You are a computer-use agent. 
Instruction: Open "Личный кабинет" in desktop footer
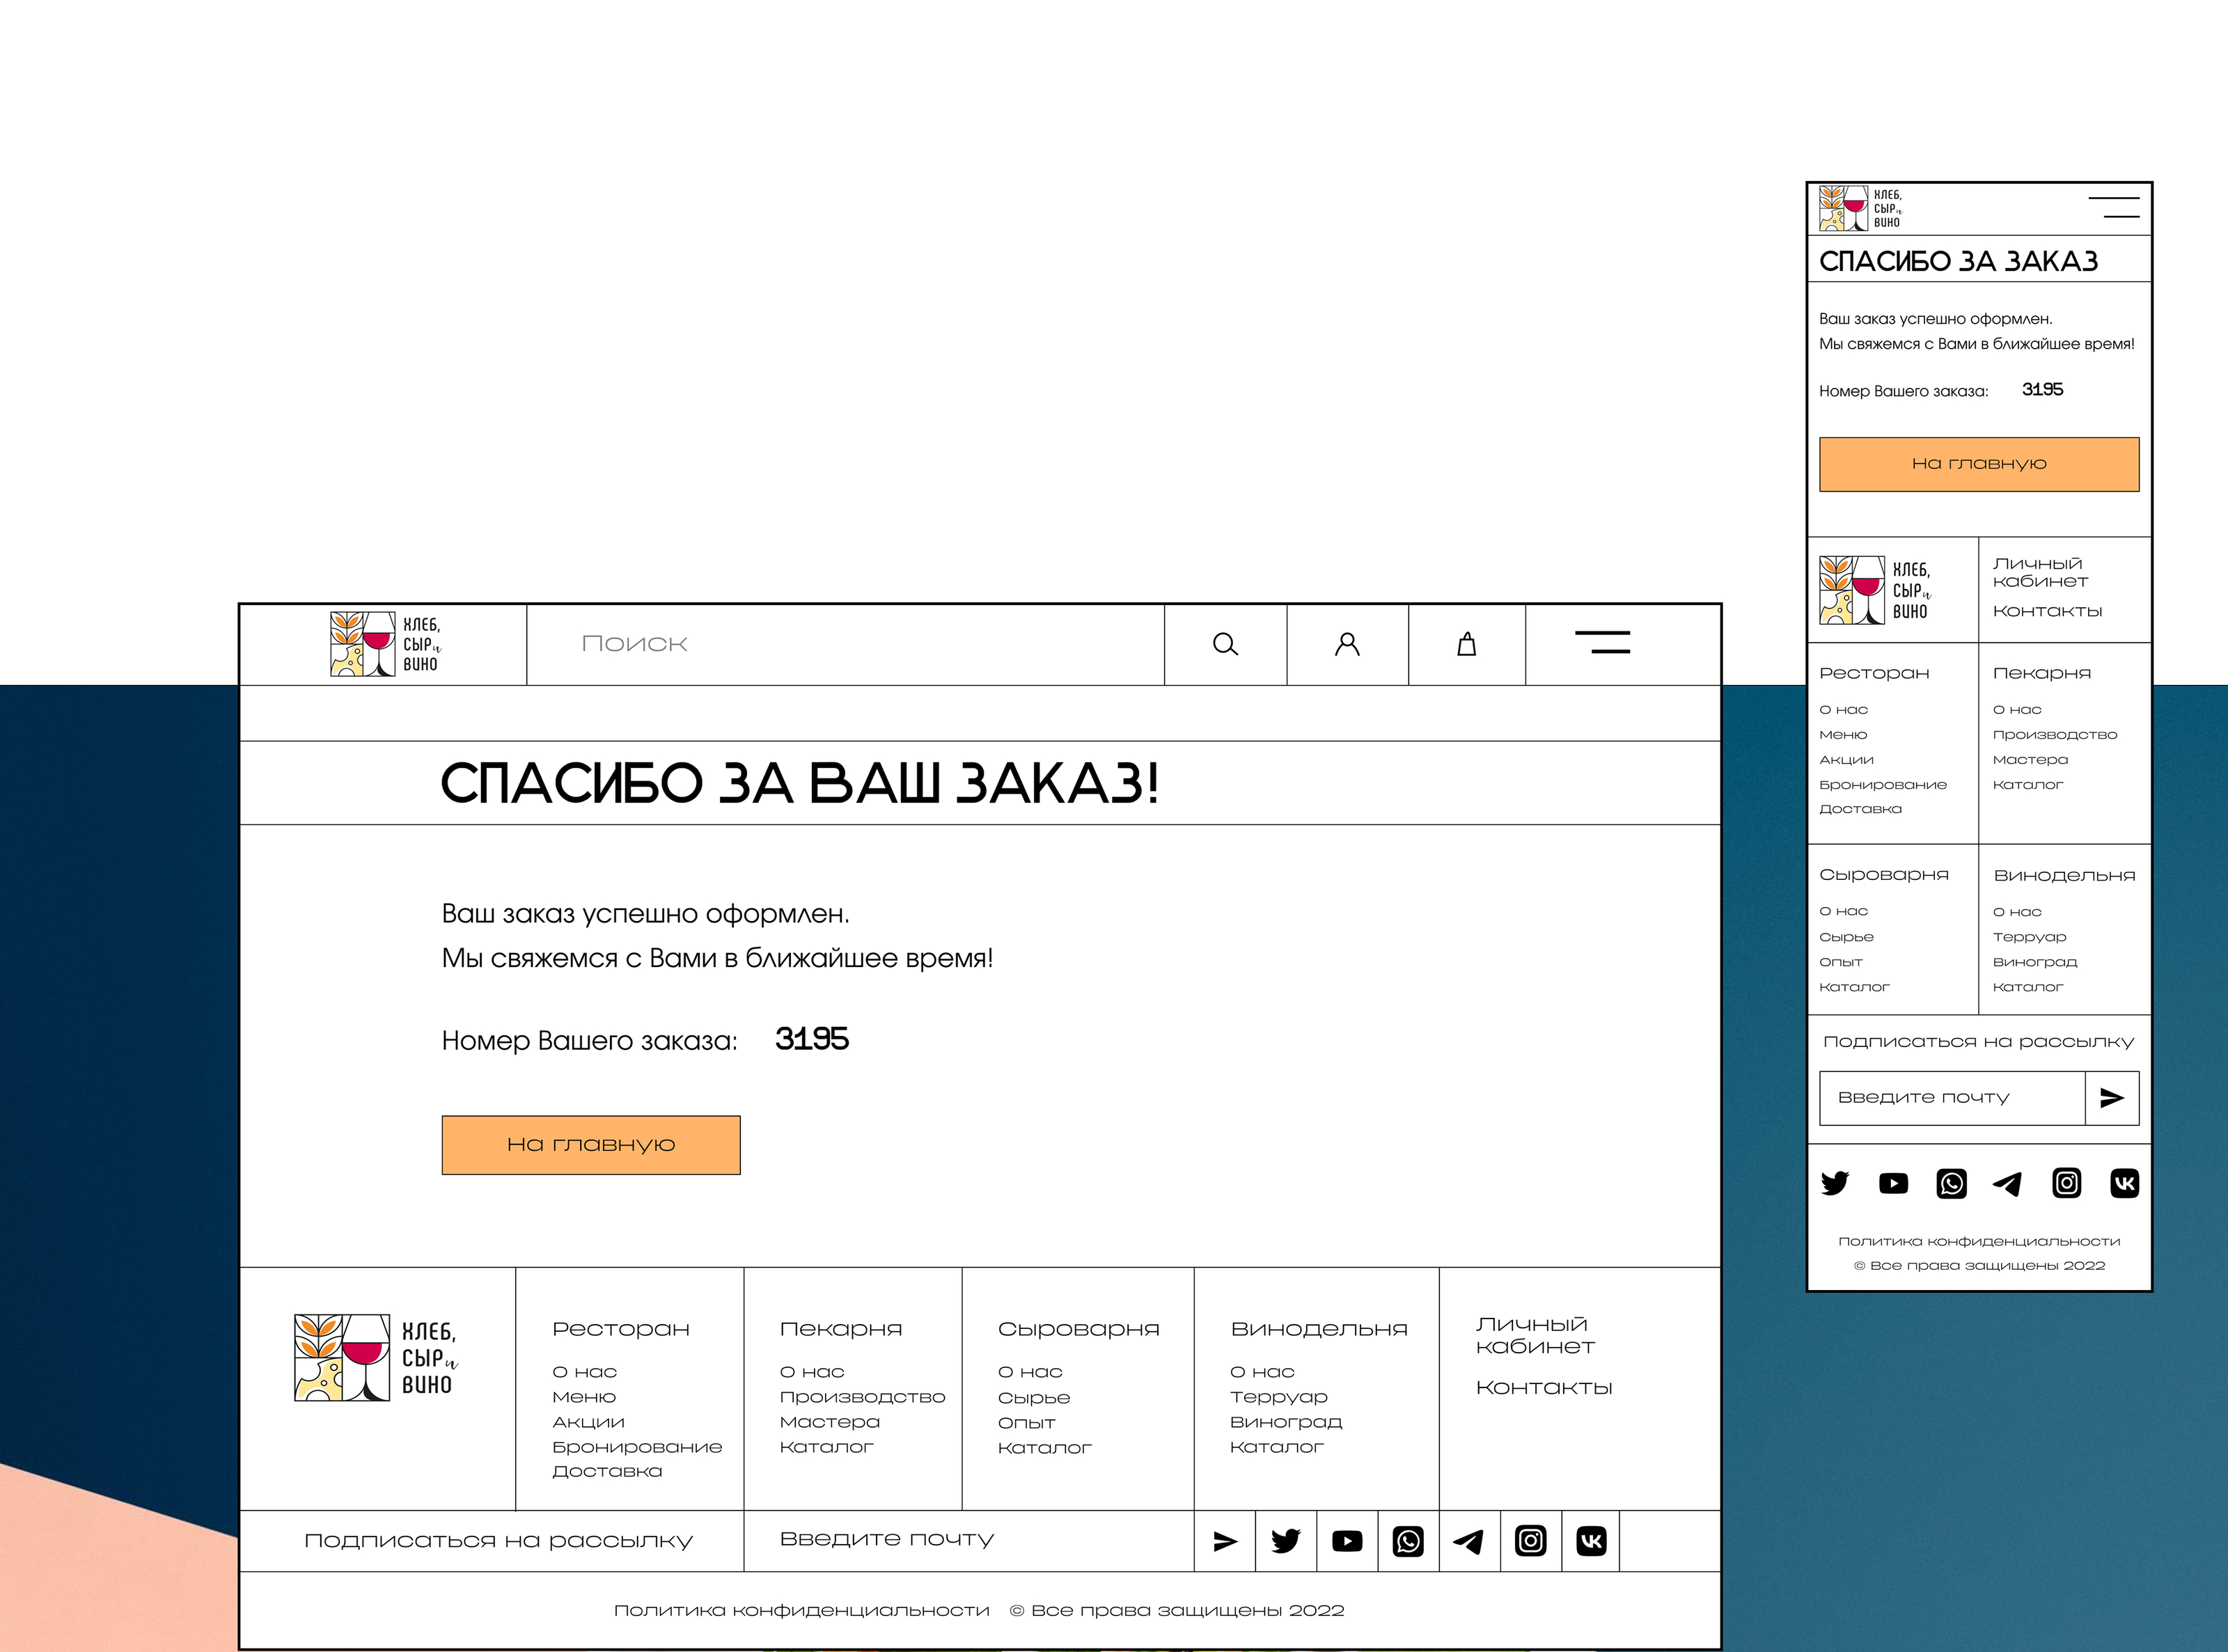tap(1534, 1335)
